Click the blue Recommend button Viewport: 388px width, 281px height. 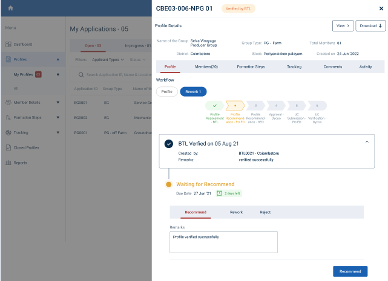pos(350,271)
